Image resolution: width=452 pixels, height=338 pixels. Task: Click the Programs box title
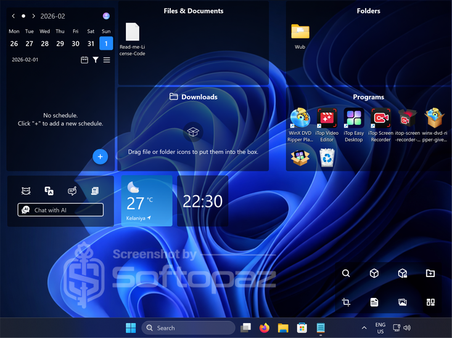tap(368, 97)
